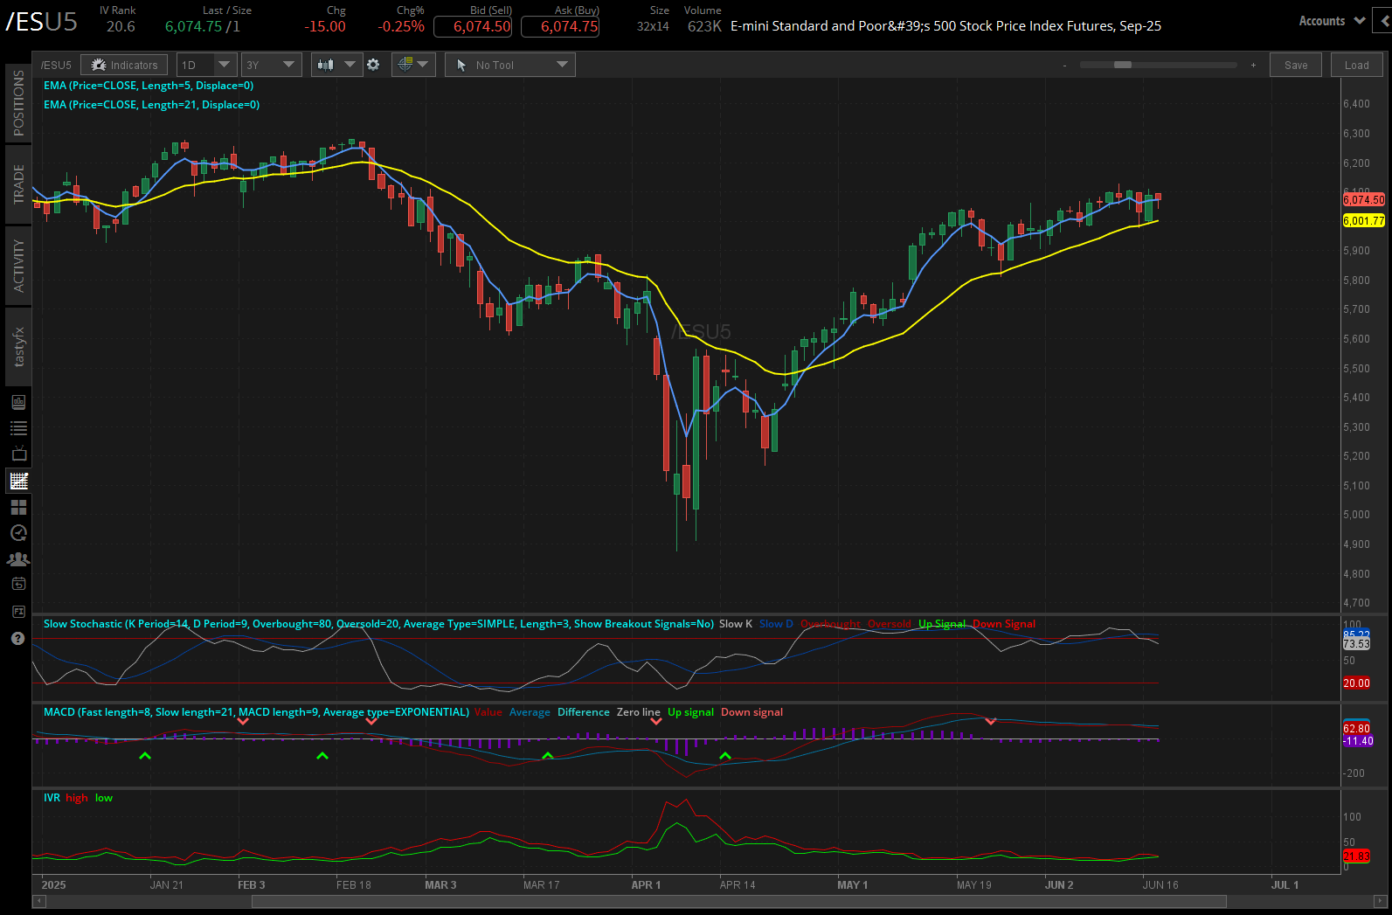This screenshot has height=915, width=1392.
Task: Open the 1D interval dropdown
Action: coord(207,65)
